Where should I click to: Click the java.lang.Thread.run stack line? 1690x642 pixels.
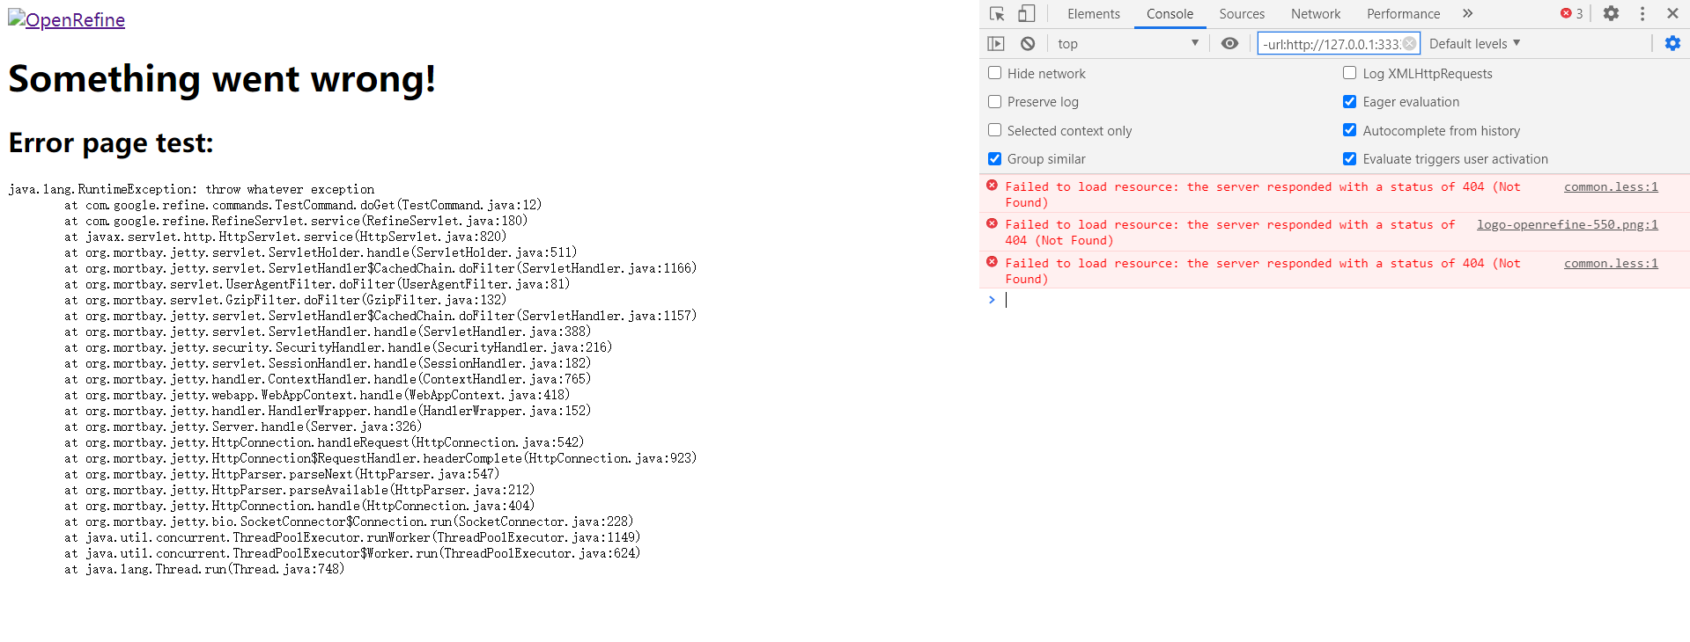click(x=204, y=569)
